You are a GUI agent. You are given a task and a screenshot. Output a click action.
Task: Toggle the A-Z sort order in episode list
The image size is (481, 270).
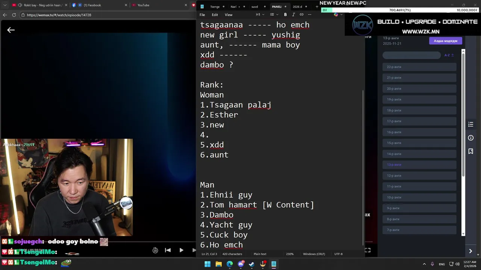(x=449, y=55)
